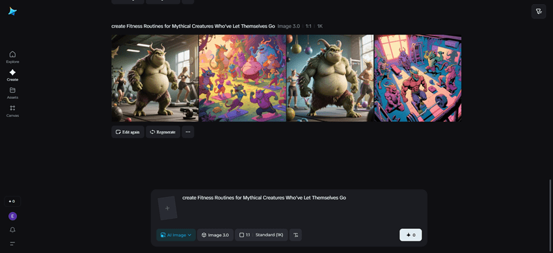
Task: Open the Canvas section
Action: point(12,111)
